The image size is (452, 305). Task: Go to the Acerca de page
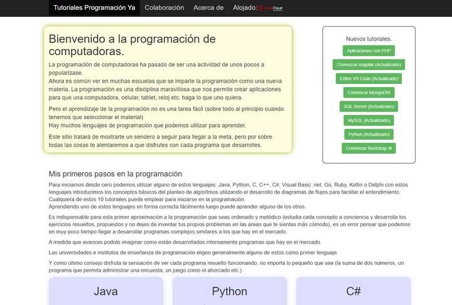(x=208, y=8)
